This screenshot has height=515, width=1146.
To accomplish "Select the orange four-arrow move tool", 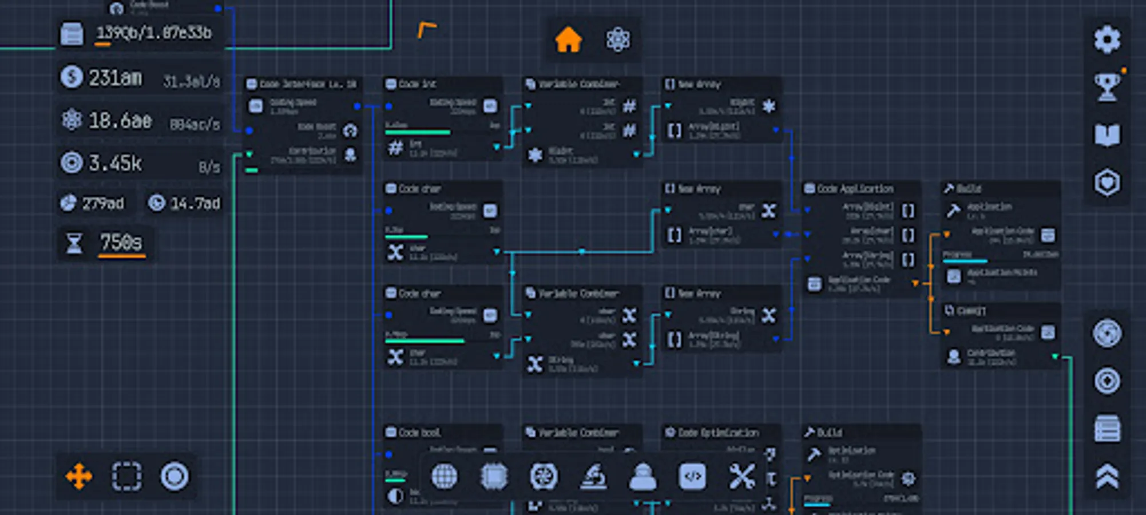I will 79,477.
